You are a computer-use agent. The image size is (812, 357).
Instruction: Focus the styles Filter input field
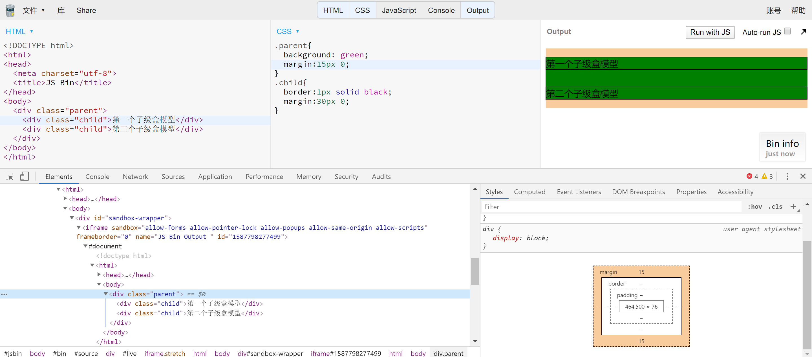pyautogui.click(x=612, y=207)
